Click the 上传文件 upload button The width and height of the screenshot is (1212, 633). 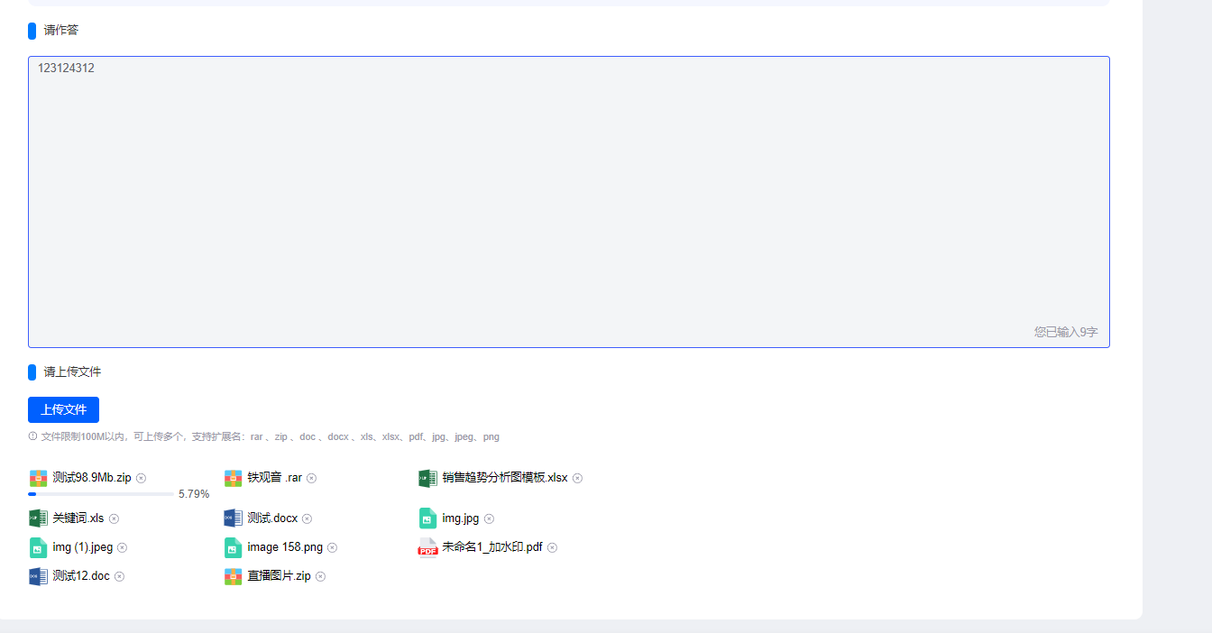click(63, 409)
